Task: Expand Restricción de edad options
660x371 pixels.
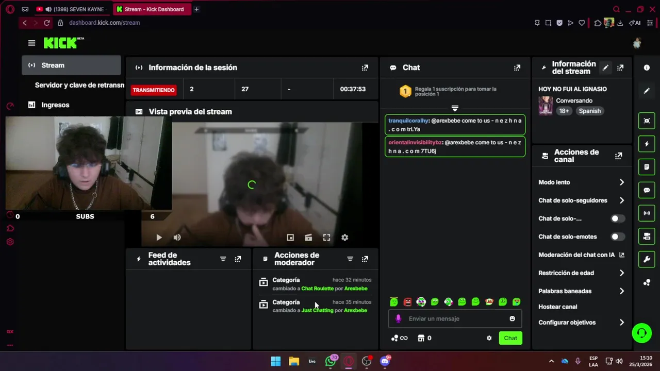Action: [x=581, y=273]
